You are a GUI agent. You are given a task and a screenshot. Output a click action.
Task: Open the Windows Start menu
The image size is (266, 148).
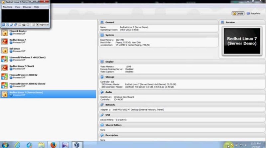[5, 145]
